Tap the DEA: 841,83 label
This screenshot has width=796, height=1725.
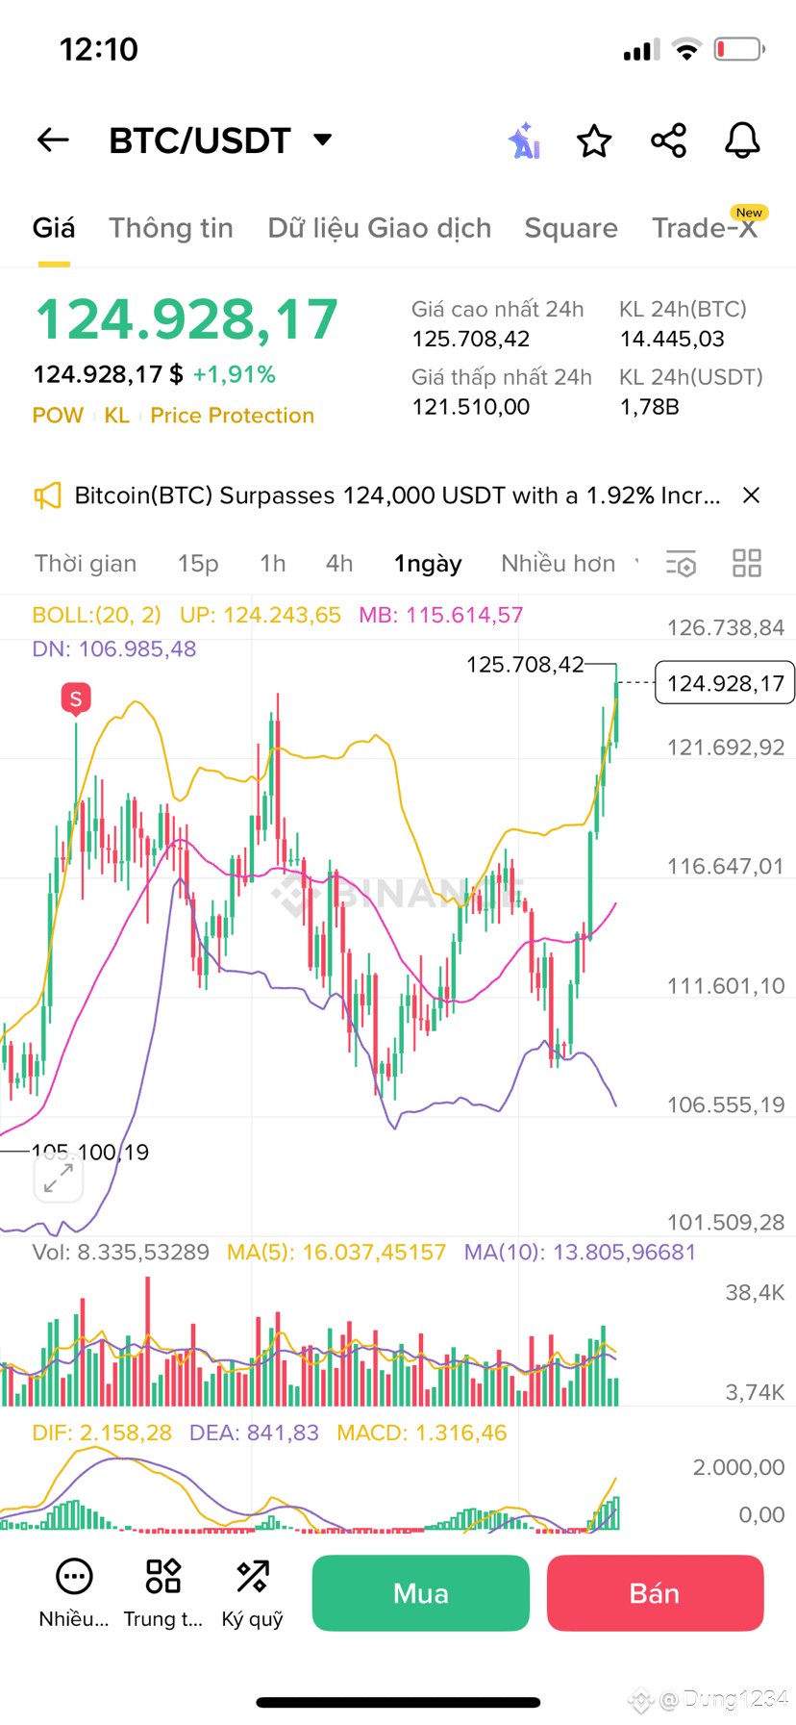click(x=254, y=1433)
